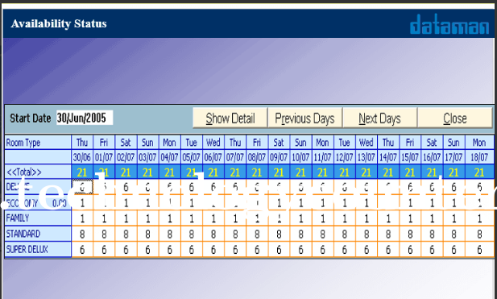Select Total cell 21 for 17/07
This screenshot has width=497, height=299.
click(x=454, y=172)
